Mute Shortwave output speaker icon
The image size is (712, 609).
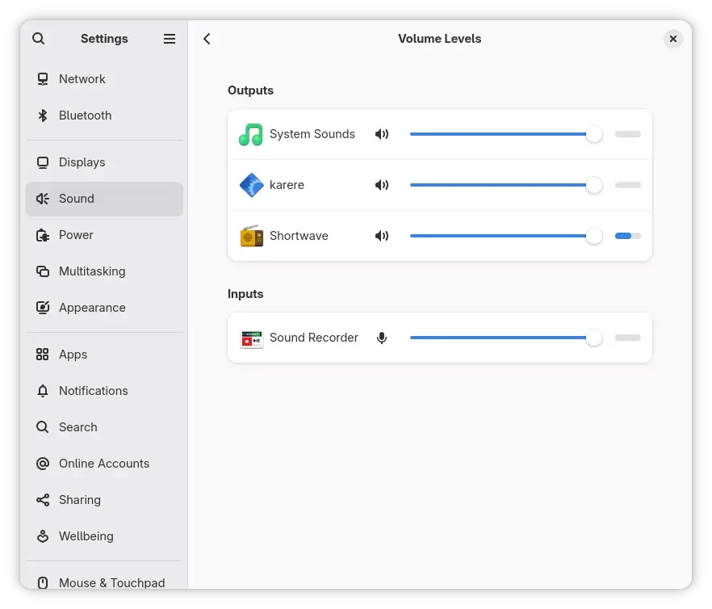coord(382,236)
